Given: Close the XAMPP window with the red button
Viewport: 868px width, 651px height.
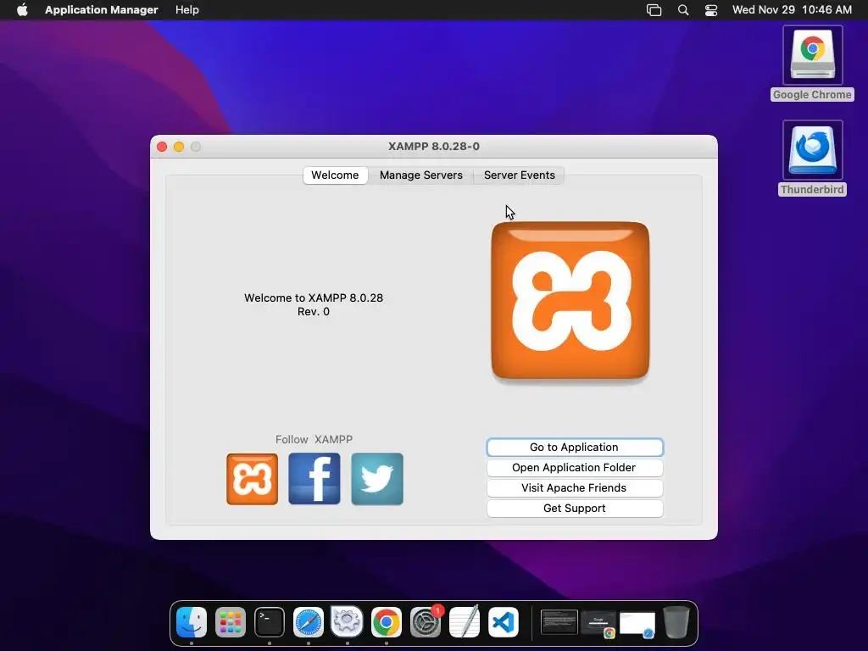Looking at the screenshot, I should click(162, 147).
